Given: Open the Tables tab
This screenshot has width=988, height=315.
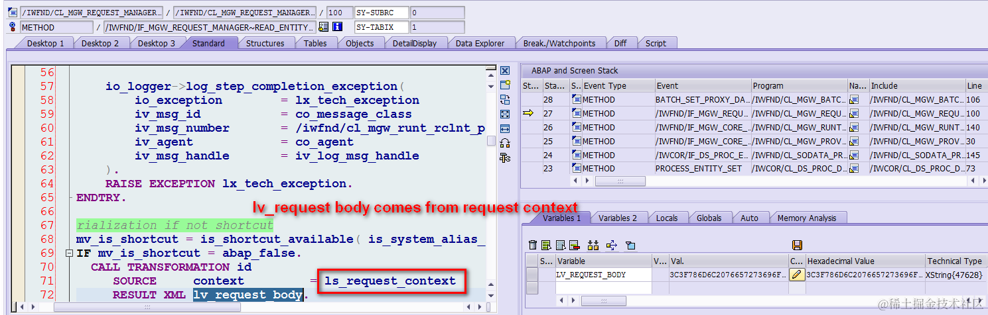Looking at the screenshot, I should pos(315,43).
